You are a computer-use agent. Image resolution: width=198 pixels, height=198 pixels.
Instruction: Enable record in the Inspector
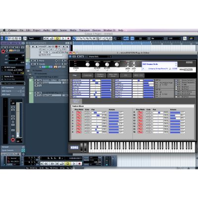3,51
